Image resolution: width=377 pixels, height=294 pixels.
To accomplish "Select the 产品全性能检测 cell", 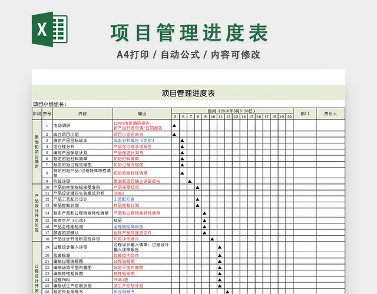I will pyautogui.click(x=82, y=226).
